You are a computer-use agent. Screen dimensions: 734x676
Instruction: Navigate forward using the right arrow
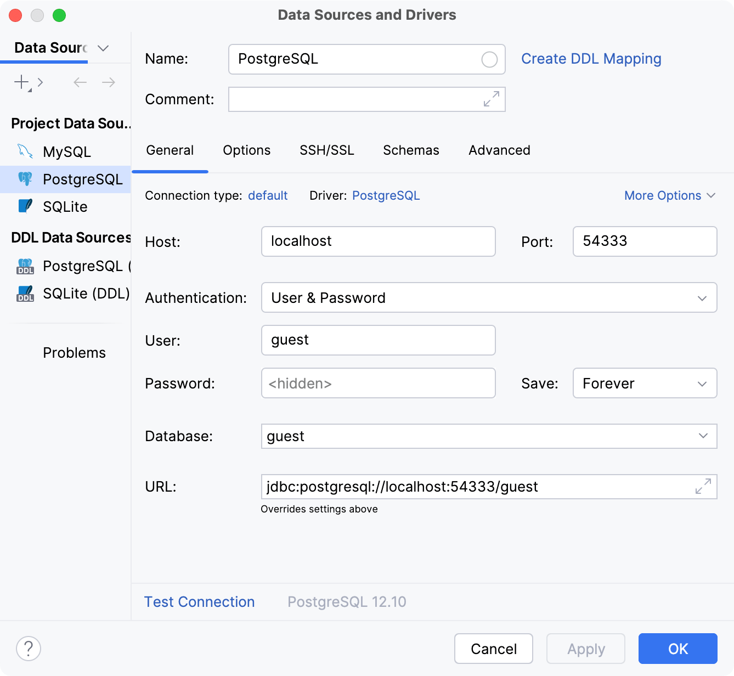(108, 82)
